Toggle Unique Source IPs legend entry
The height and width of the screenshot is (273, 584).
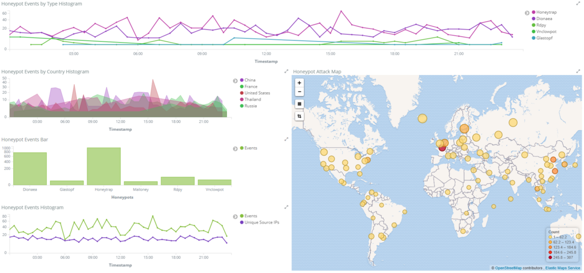tap(259, 222)
